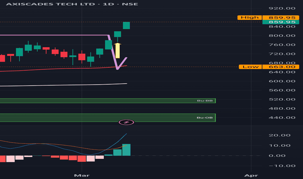This screenshot has height=179, width=303.
Task: Click the 440.00 price axis value
Action: [x=282, y=118]
